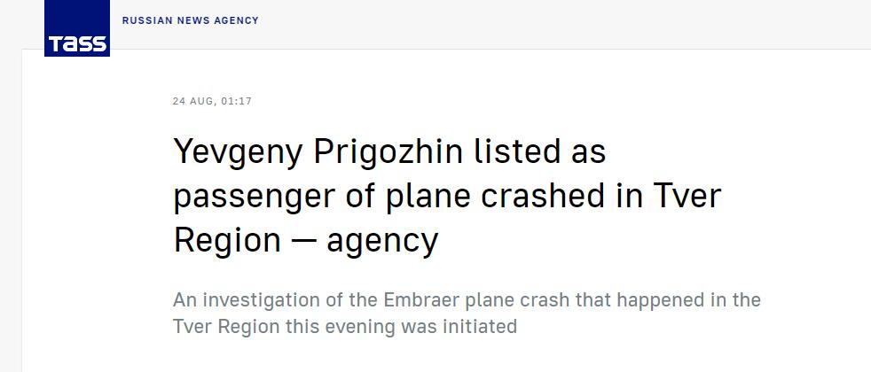Click the em dash in the headline
Screen dimensions: 871x372
[304, 242]
